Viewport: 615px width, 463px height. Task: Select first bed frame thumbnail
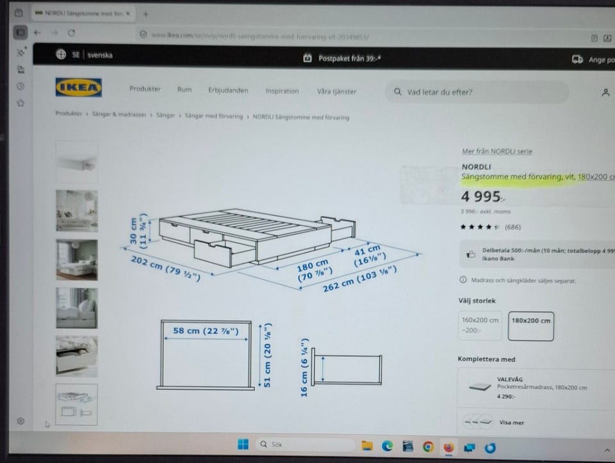pos(77,162)
